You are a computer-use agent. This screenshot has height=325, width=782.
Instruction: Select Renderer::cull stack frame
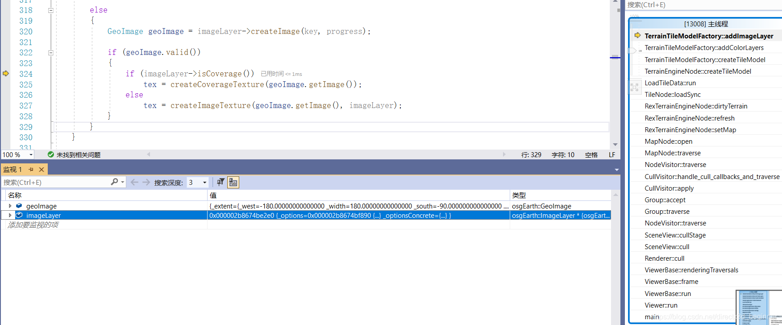point(665,258)
